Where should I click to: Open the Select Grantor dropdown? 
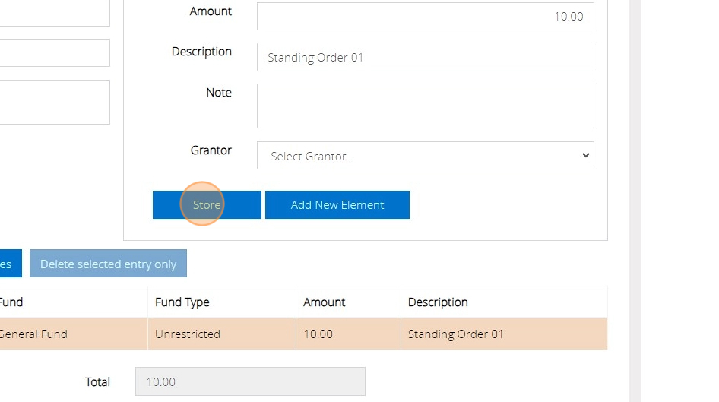(x=425, y=156)
